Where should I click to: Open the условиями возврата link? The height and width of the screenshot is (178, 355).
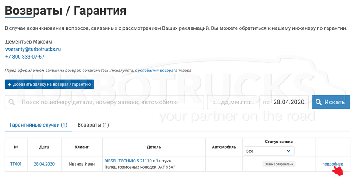point(158,71)
